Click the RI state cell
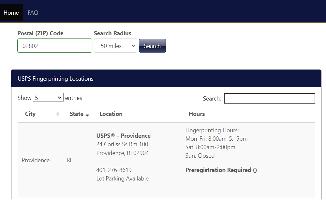The width and height of the screenshot is (326, 204). click(x=69, y=160)
